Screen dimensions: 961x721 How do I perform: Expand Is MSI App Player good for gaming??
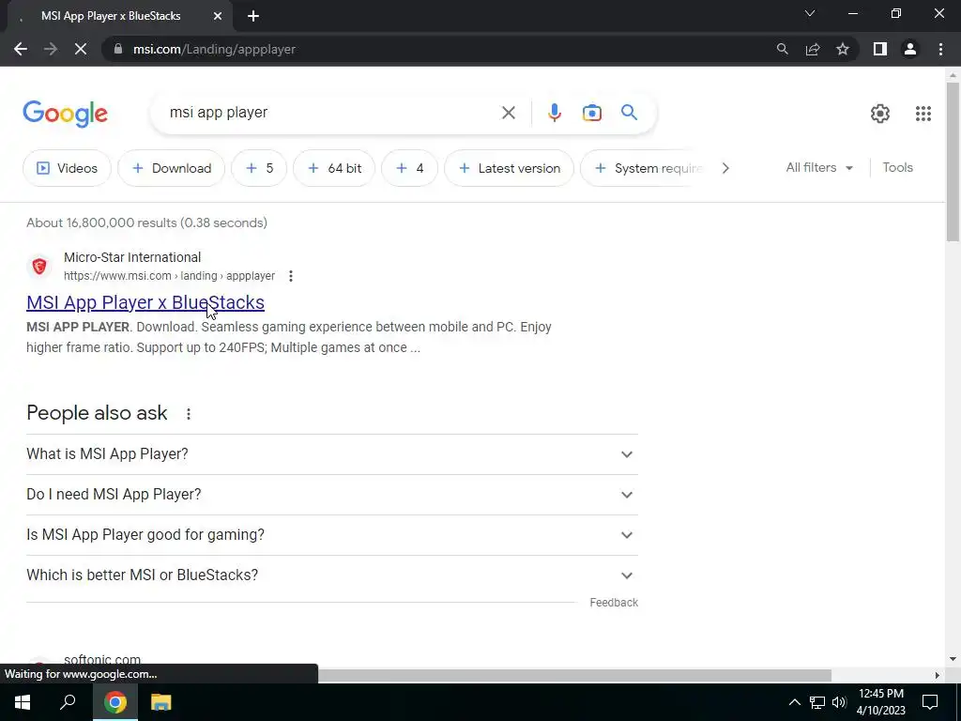pos(331,534)
